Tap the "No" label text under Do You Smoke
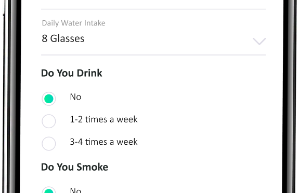Screen dimensions: 299x193 tap(75, 190)
